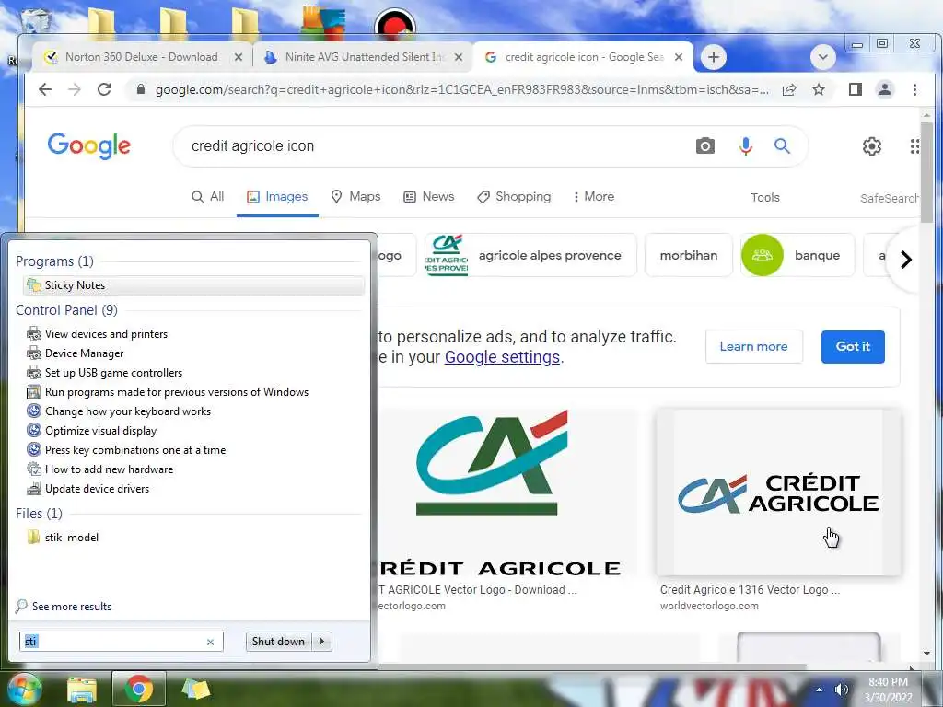Screen dimensions: 943x707
Task: Open the More search filters menu
Action: pos(594,197)
